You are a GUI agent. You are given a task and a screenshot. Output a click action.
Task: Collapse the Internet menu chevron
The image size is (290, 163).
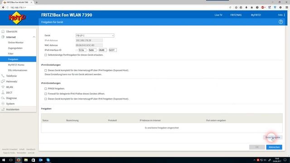[34, 37]
